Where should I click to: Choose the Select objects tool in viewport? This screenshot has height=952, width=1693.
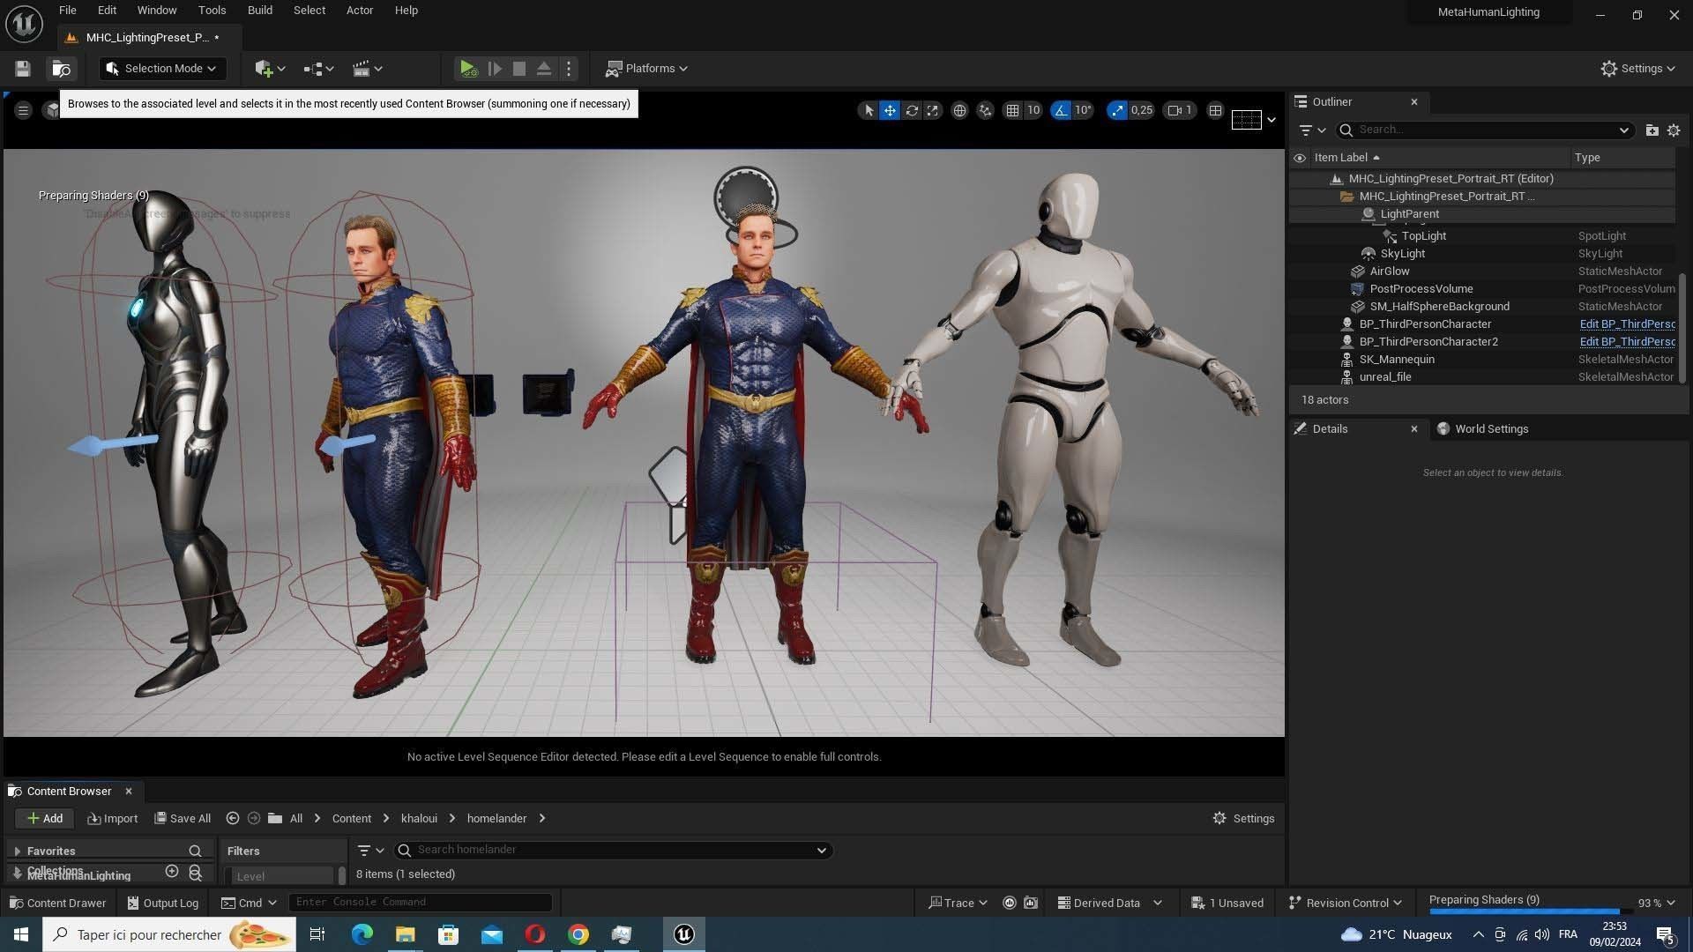tap(869, 110)
